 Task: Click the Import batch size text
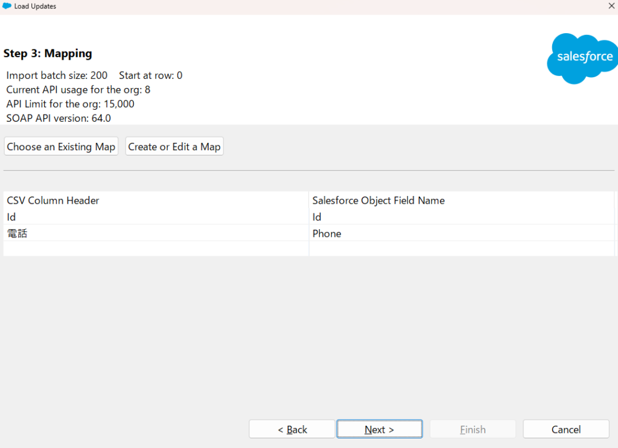pyautogui.click(x=57, y=75)
